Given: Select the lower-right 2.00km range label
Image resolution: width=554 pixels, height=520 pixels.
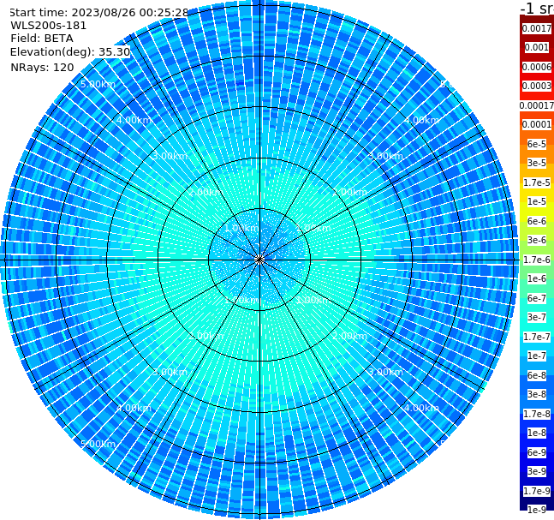Looking at the screenshot, I should (x=349, y=336).
